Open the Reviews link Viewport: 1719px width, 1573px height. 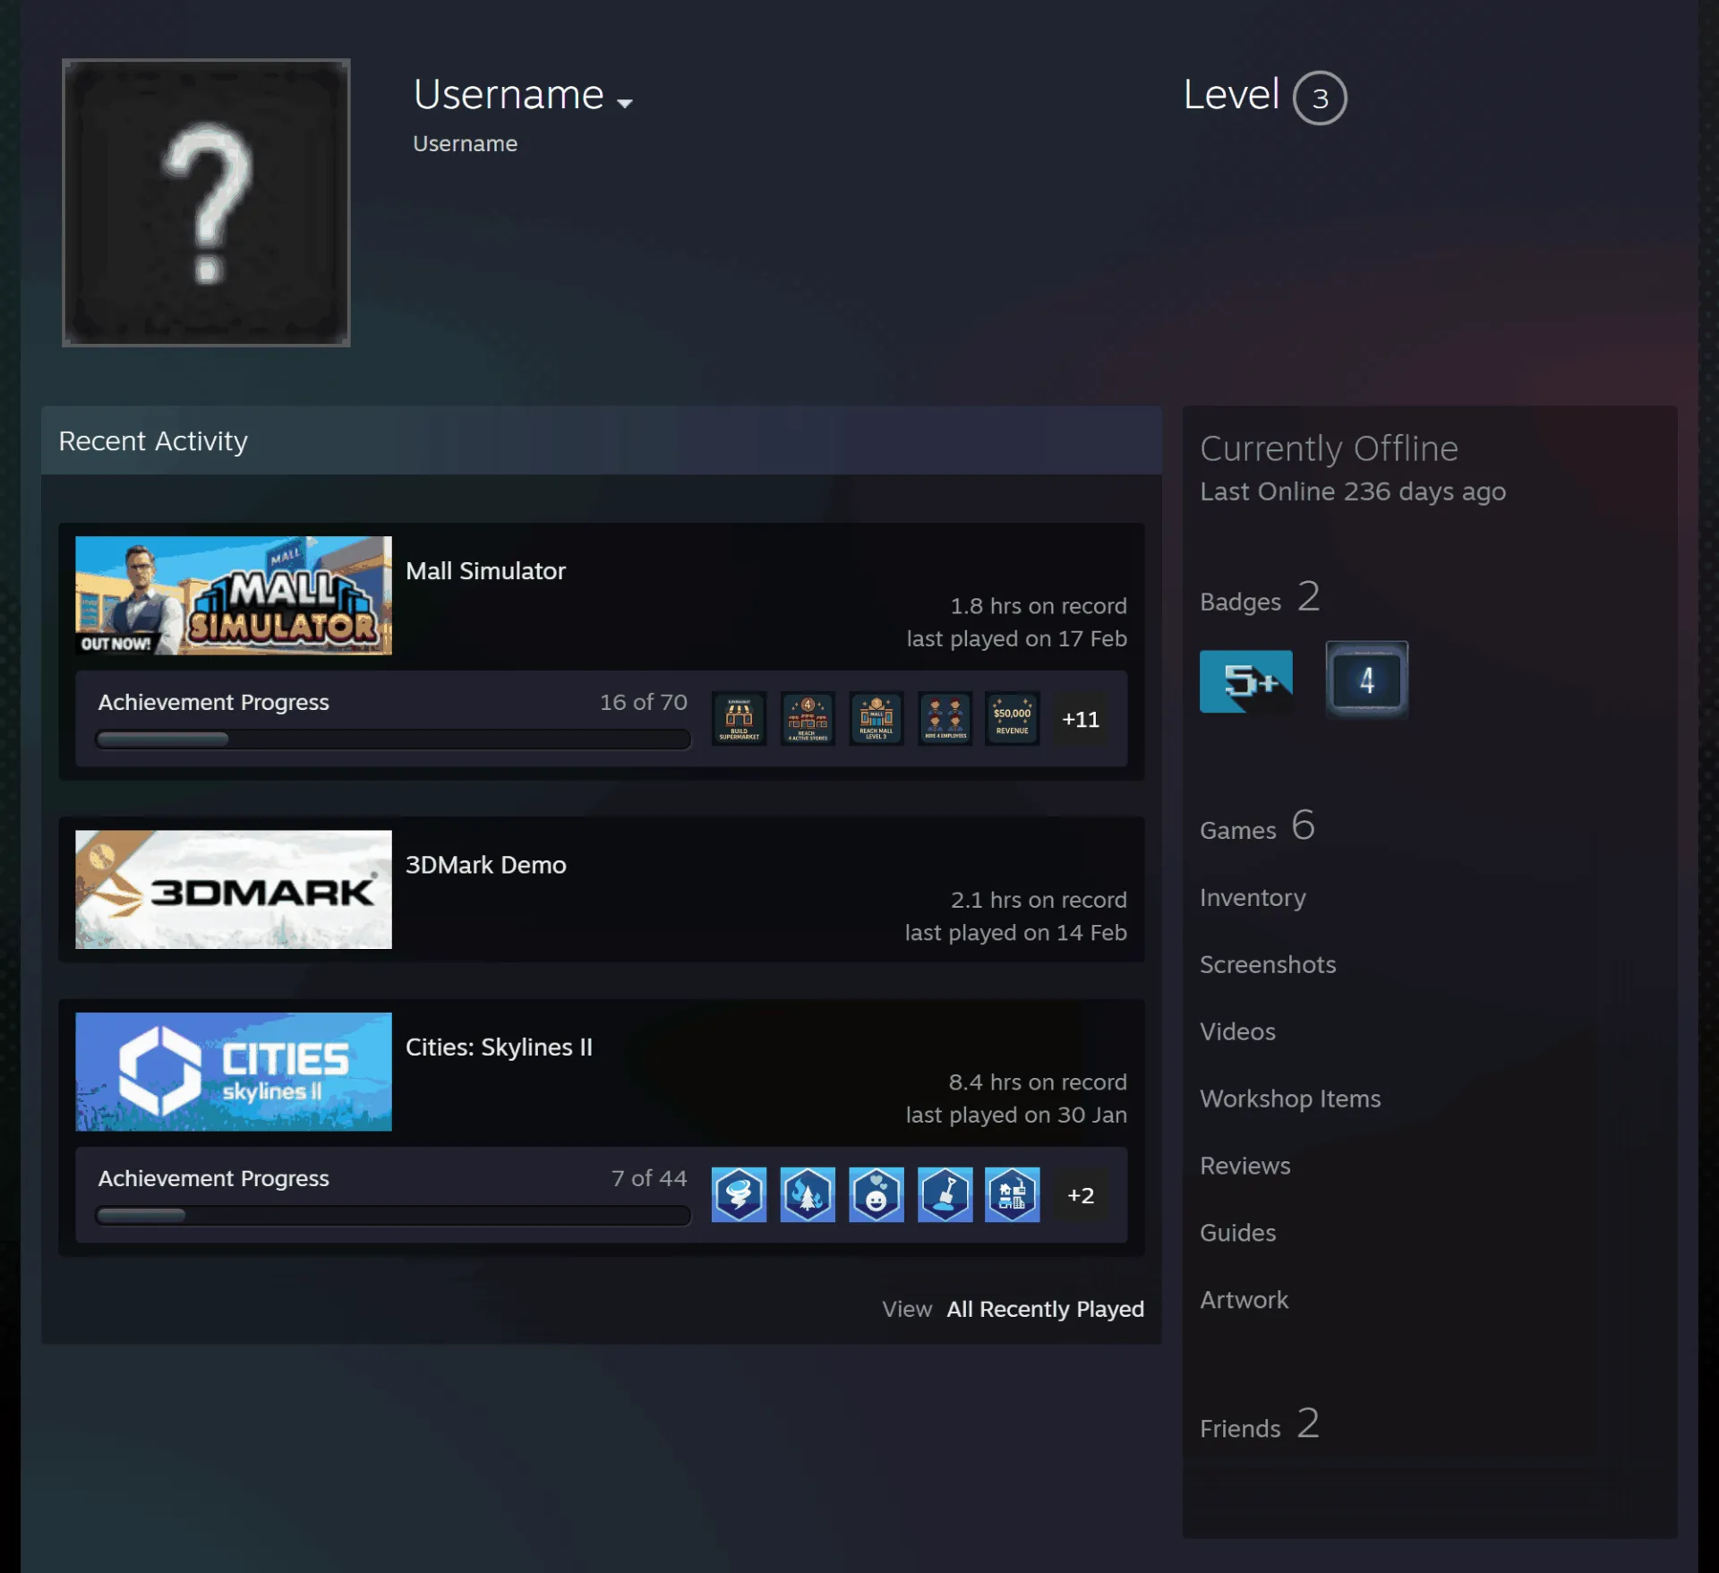point(1245,1166)
